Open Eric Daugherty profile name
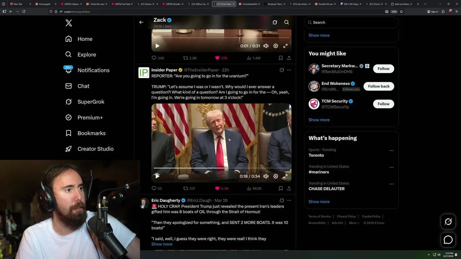Image resolution: width=461 pixels, height=259 pixels. (166, 200)
